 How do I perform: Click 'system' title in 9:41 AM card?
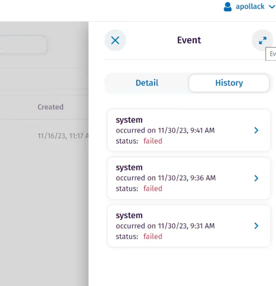pos(129,120)
